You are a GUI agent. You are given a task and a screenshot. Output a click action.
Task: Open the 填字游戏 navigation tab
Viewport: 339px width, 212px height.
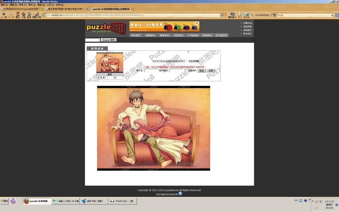coord(165,35)
